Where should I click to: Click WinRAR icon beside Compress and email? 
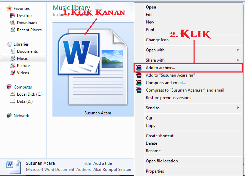pos(139,83)
